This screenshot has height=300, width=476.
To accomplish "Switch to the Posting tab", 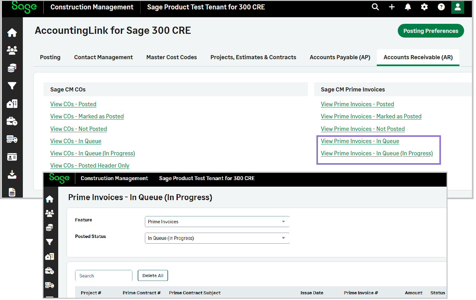I will pyautogui.click(x=50, y=57).
